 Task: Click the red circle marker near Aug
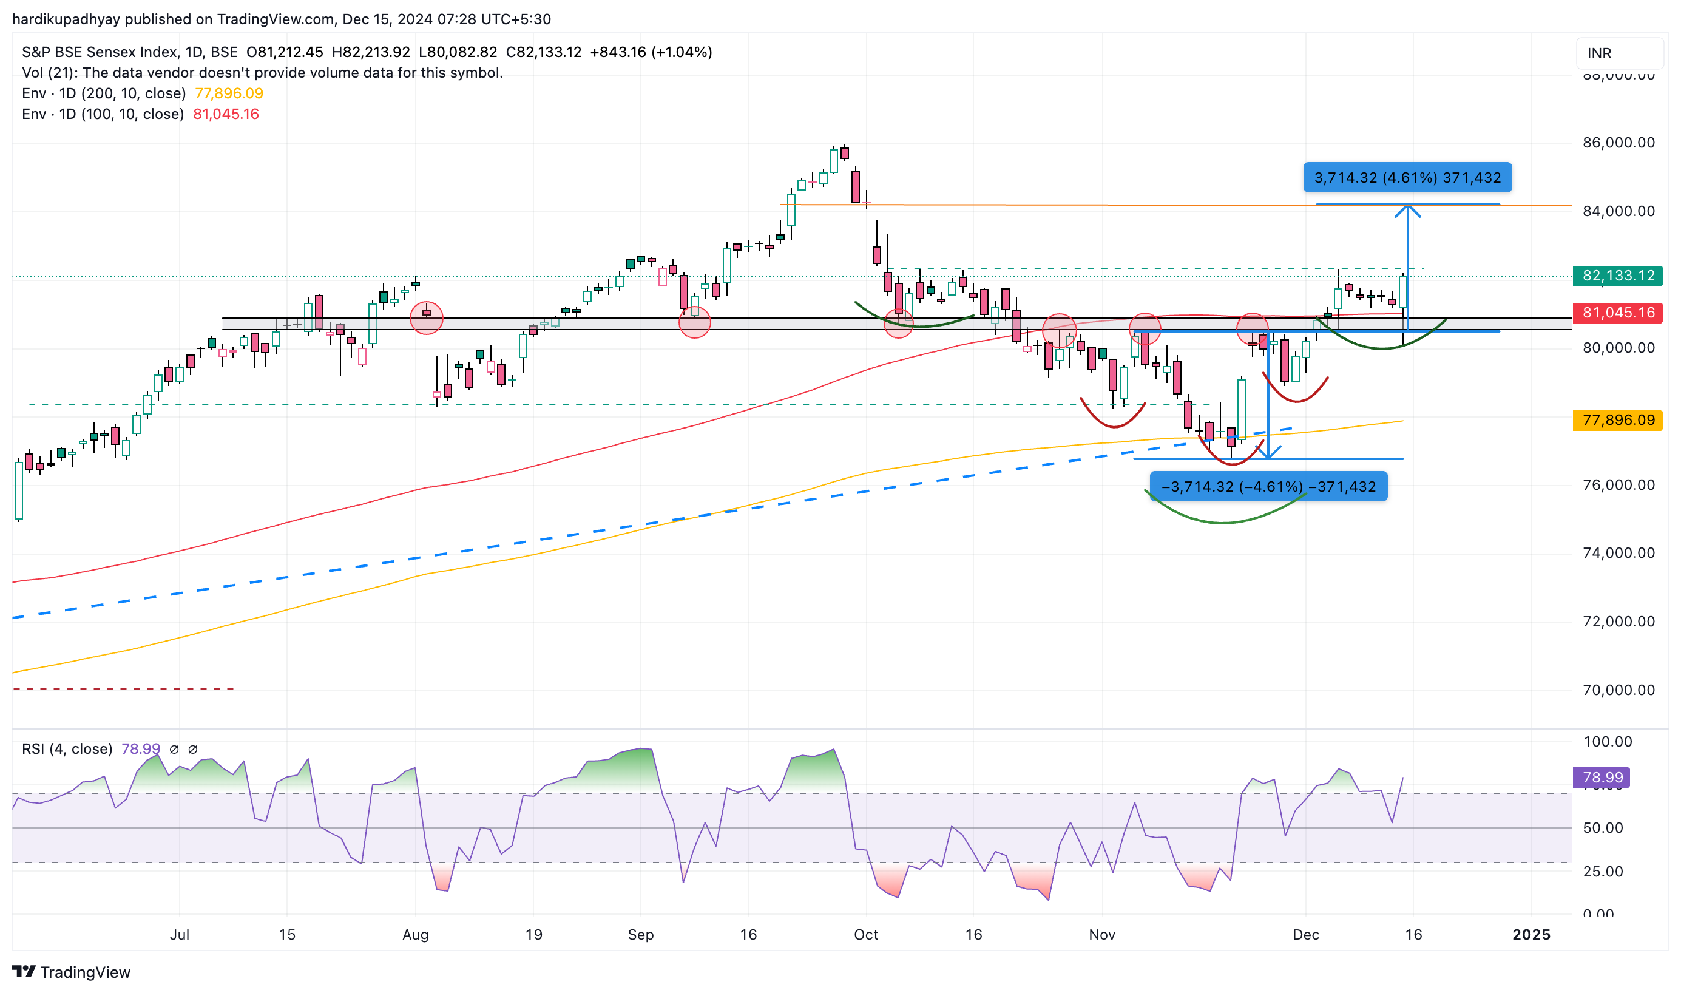(426, 318)
